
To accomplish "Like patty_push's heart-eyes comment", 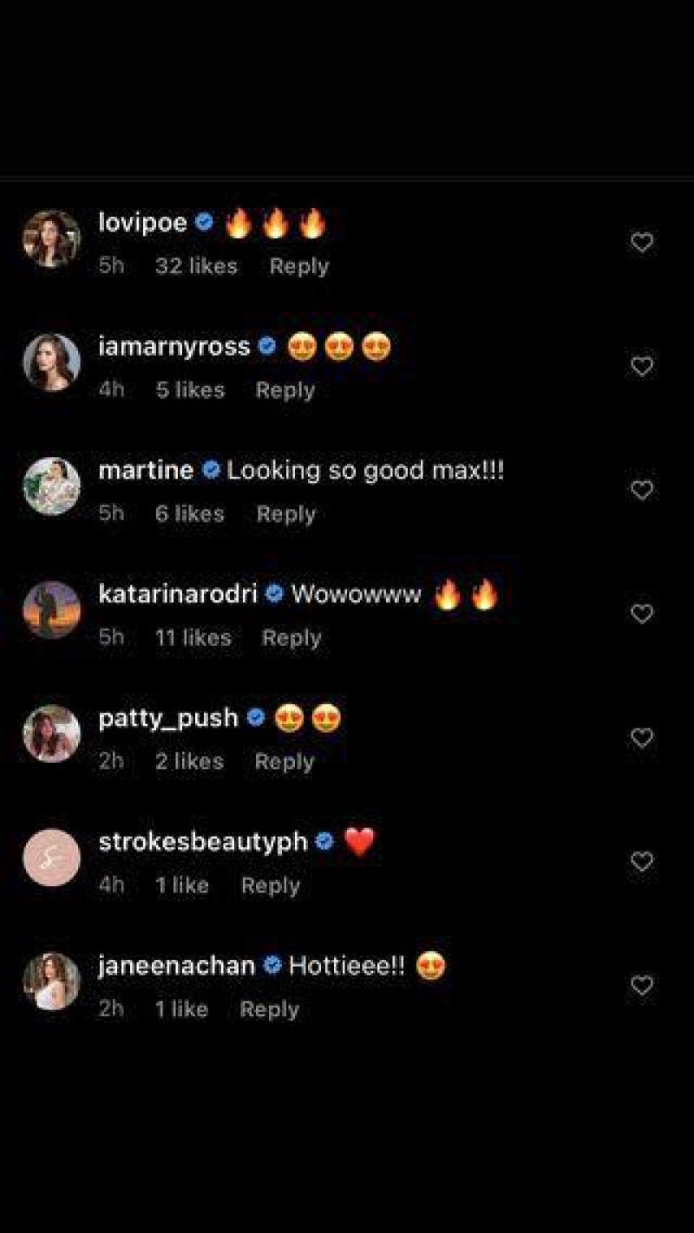I will coord(641,739).
